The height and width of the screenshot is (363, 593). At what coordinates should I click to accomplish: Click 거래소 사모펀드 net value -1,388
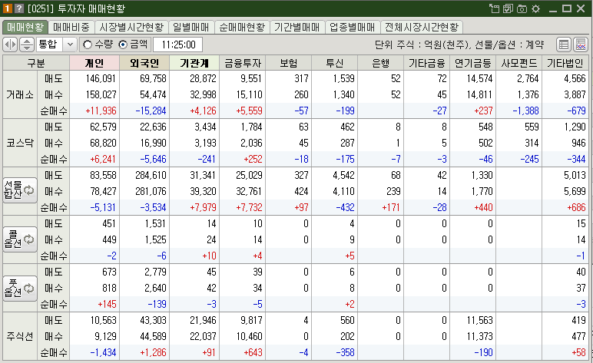click(x=525, y=111)
